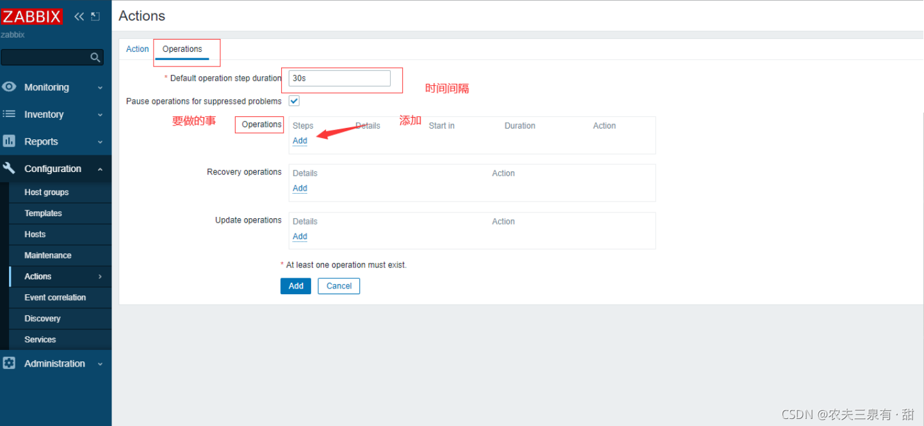Screen dimensions: 924x426
Task: Click Reports menu label
Action: [41, 142]
